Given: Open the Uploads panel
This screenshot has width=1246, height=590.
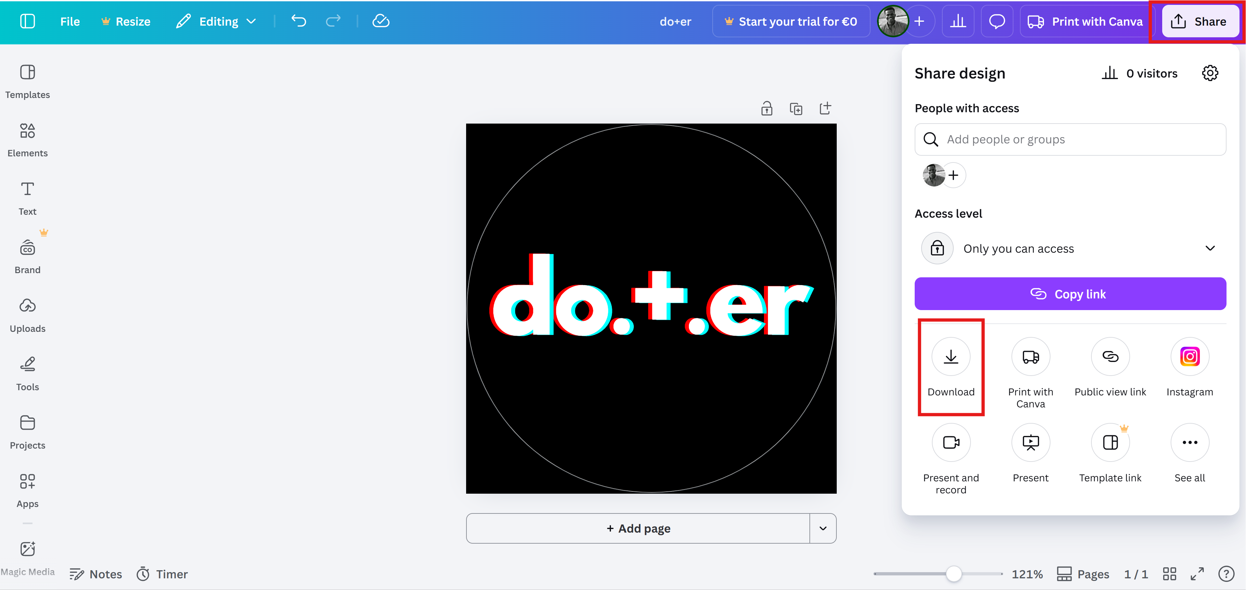Looking at the screenshot, I should click(x=27, y=315).
